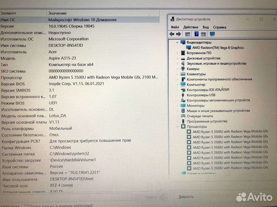Click the Элемент column header
Viewport: 277px width, 207px height.
coord(23,13)
